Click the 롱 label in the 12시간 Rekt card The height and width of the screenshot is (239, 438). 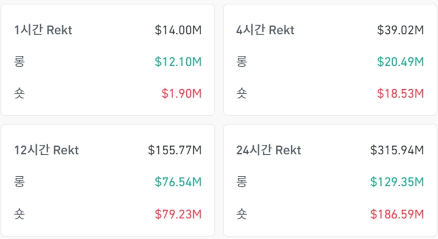point(20,182)
